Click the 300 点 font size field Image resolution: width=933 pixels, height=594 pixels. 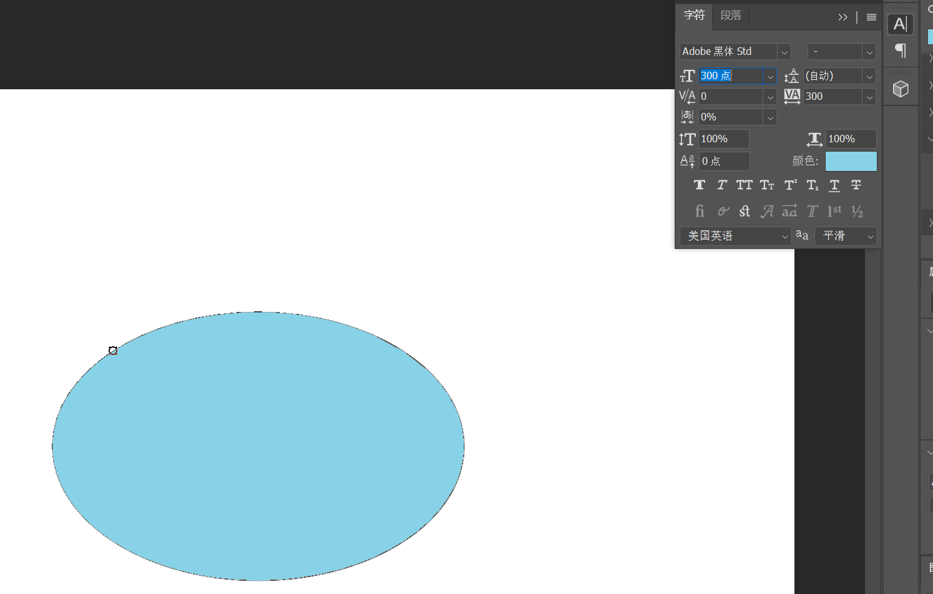731,75
